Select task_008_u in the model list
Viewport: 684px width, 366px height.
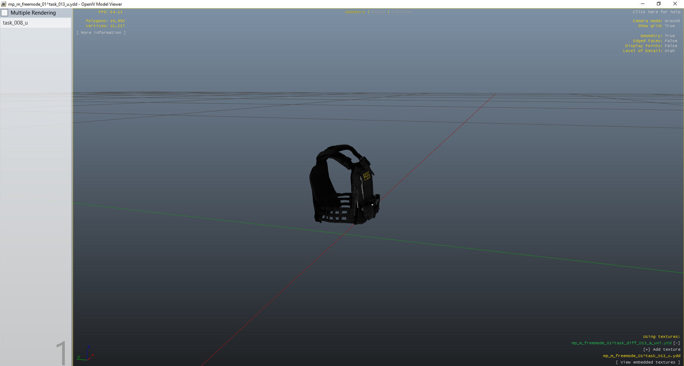pos(15,23)
